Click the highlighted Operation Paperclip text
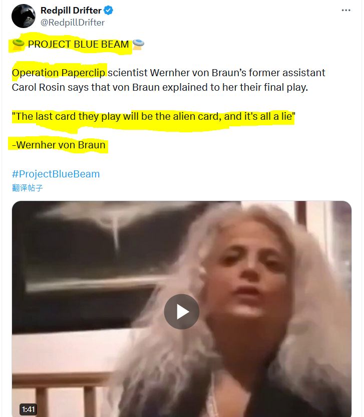364x417 pixels. [59, 73]
